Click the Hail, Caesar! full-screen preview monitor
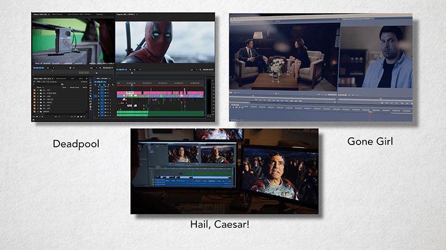Screen dimensions: 446x250 (x=280, y=175)
